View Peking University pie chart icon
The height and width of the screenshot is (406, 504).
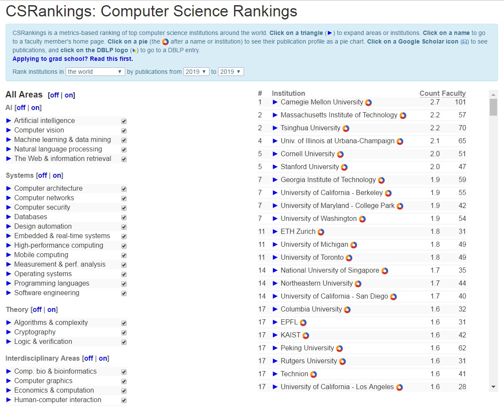point(339,349)
